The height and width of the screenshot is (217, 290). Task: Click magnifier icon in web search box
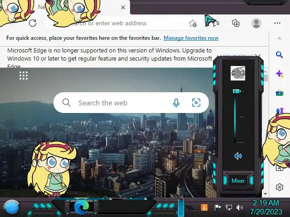pyautogui.click(x=67, y=103)
